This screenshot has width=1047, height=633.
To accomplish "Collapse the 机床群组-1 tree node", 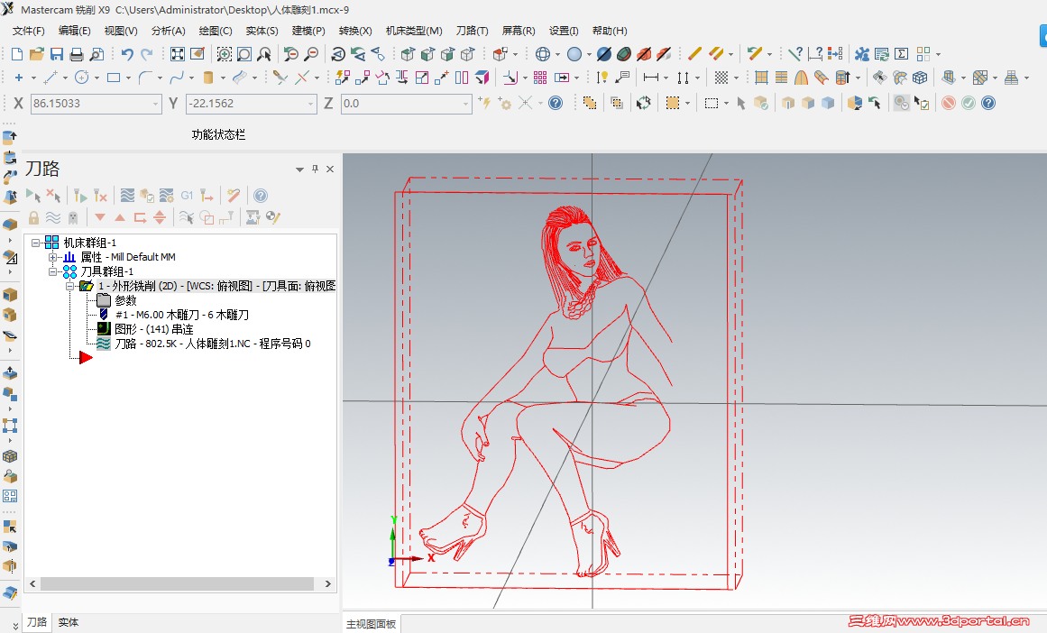I will [x=35, y=243].
